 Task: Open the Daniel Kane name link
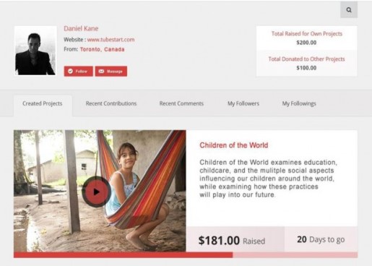81,28
